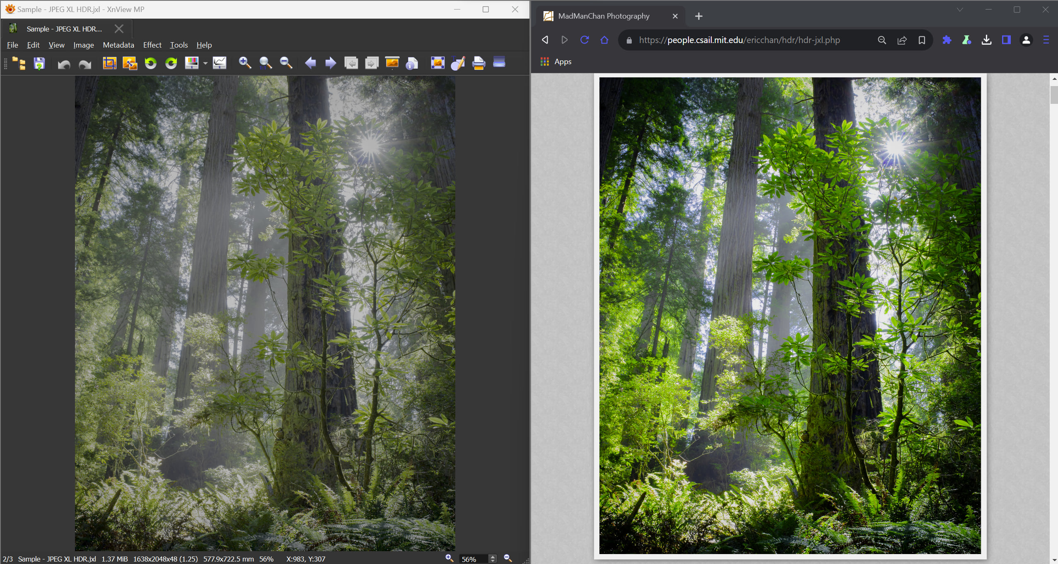Click the zoom 1:1 magnifier icon
Viewport: 1058px width, 564px height.
(x=266, y=63)
